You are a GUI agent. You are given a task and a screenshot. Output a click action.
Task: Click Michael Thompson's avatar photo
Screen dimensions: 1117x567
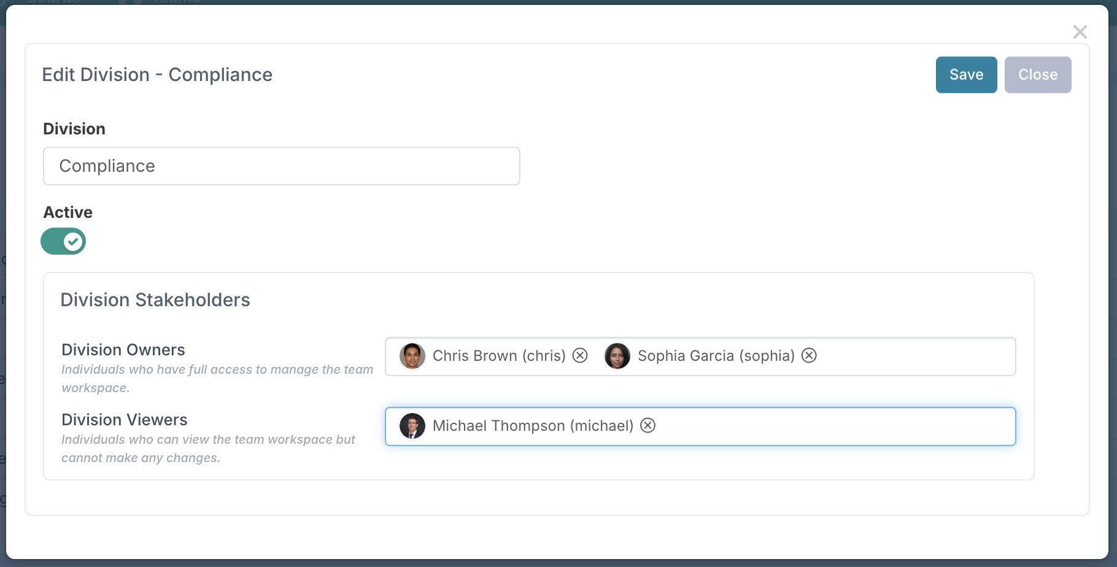412,426
